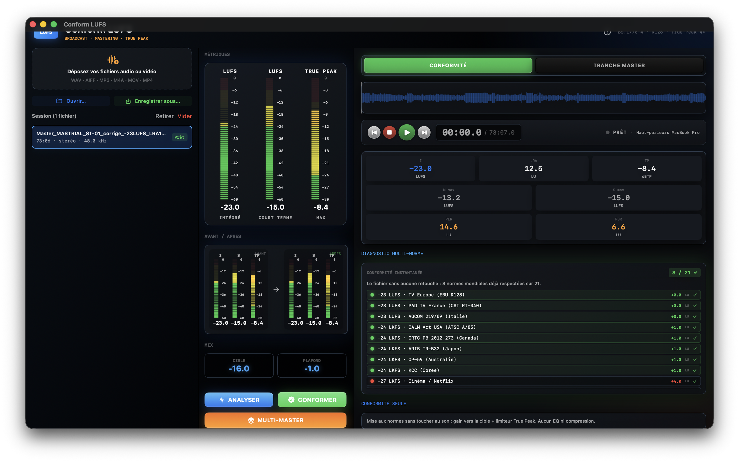This screenshot has height=462, width=739.
Task: Select the Master_MASTRIAL_ST-01 file in session
Action: pyautogui.click(x=112, y=137)
